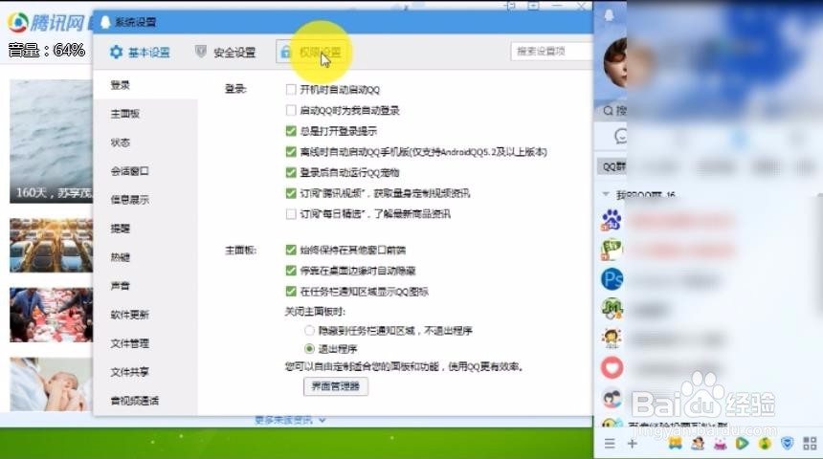This screenshot has width=823, height=459.
Task: Open the QQ群 tab in main panel
Action: 613,166
